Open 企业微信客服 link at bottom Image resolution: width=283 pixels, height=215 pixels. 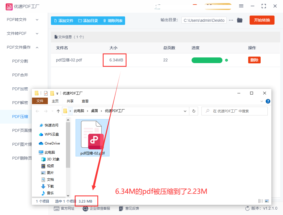click(97, 208)
